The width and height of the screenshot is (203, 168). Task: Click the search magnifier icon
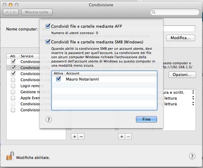(154, 12)
